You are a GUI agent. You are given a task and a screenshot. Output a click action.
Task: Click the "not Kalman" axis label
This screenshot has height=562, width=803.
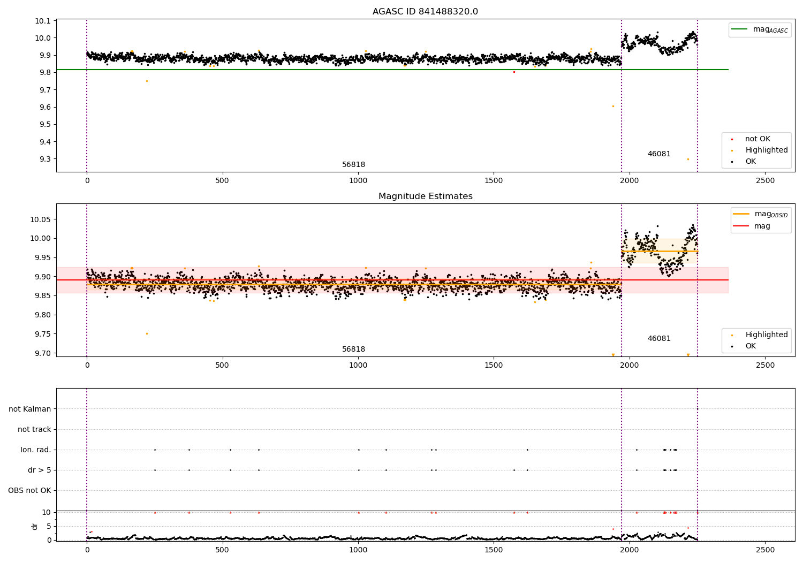[30, 409]
